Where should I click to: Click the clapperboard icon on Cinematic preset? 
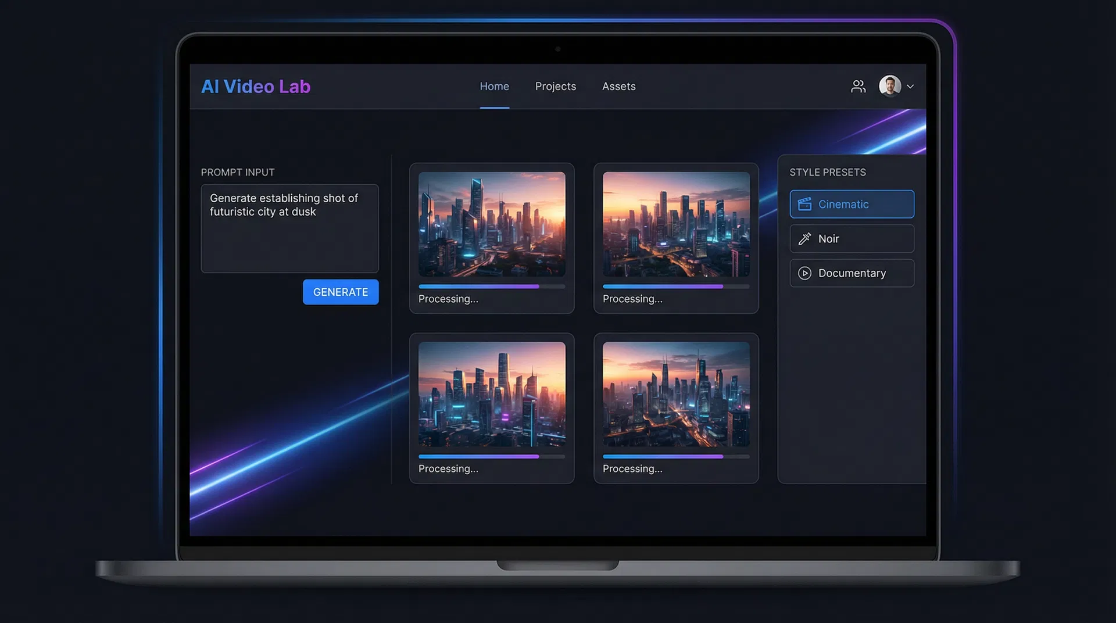[x=804, y=204]
